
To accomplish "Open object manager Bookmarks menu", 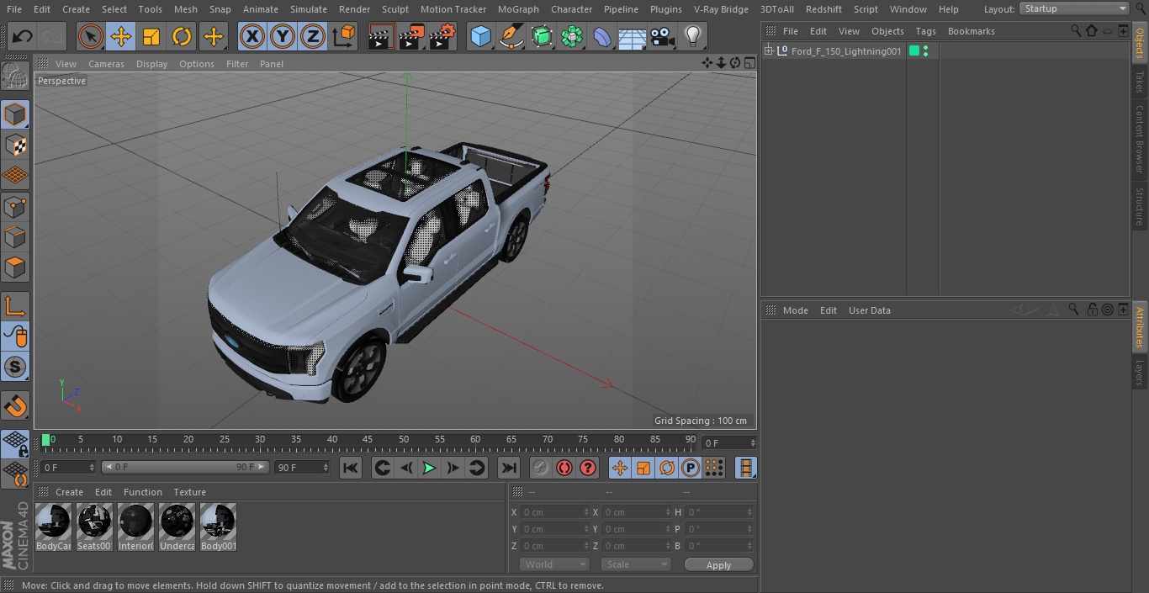I will click(971, 31).
